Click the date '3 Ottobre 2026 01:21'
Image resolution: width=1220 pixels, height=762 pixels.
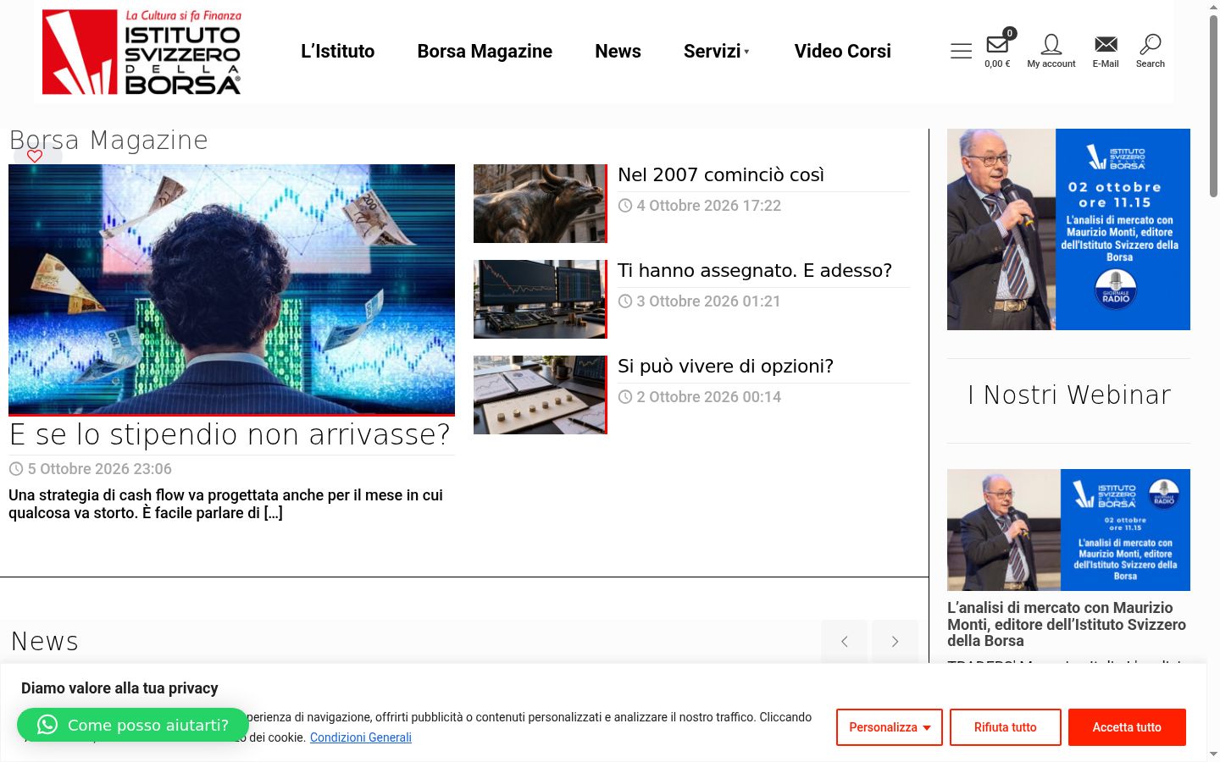(708, 301)
